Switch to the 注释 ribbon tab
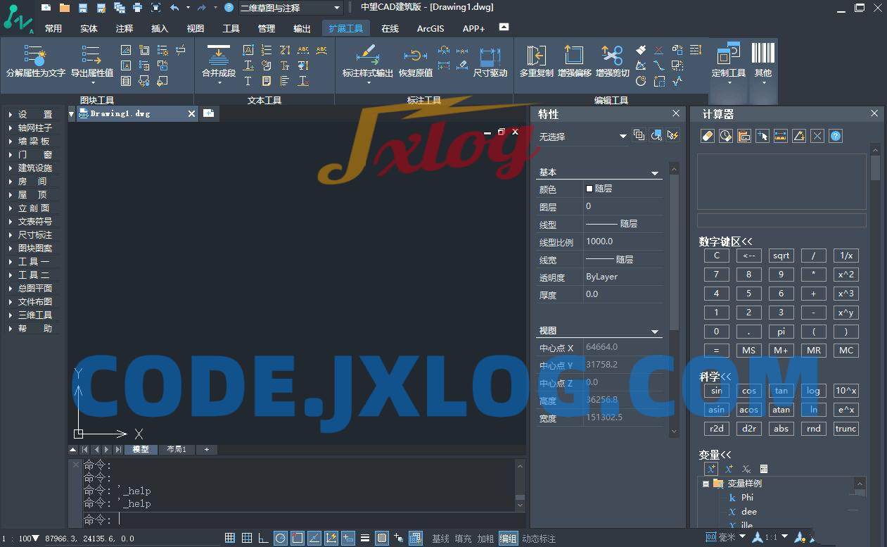The width and height of the screenshot is (887, 547). 125,29
